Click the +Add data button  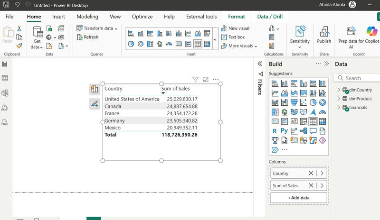click(298, 198)
